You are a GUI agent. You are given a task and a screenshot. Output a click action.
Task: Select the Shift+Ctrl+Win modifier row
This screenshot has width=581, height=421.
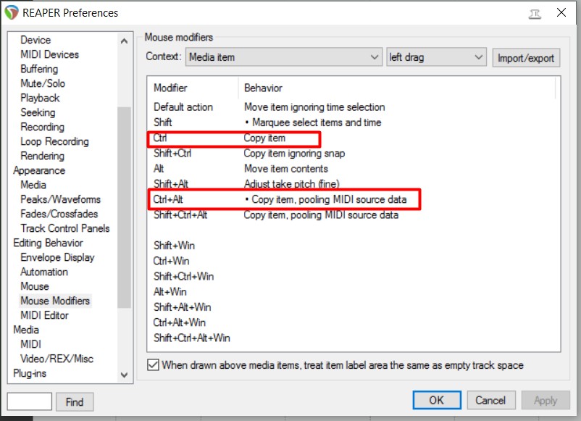(x=354, y=277)
